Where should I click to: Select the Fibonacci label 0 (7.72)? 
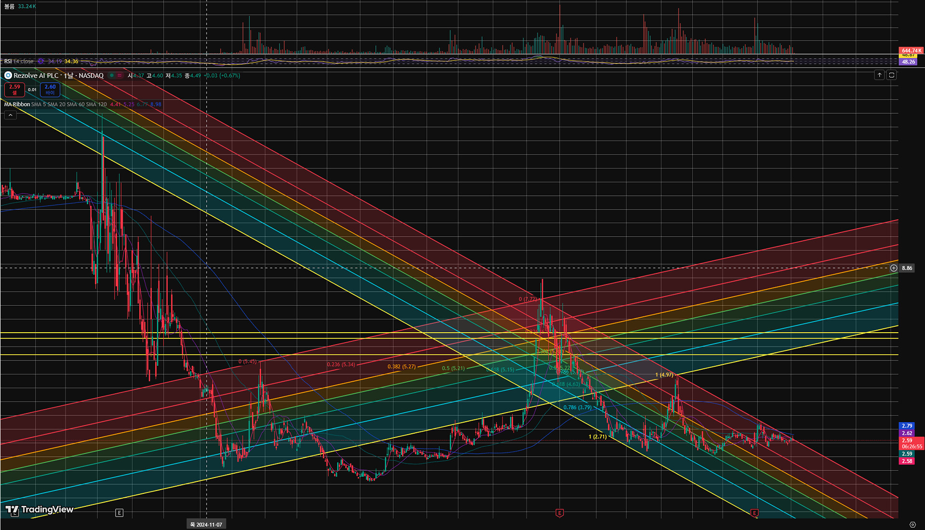528,299
